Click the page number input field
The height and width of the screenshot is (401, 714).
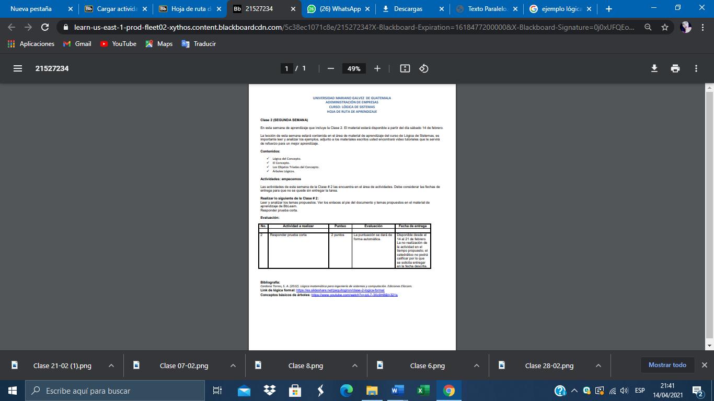(x=286, y=68)
